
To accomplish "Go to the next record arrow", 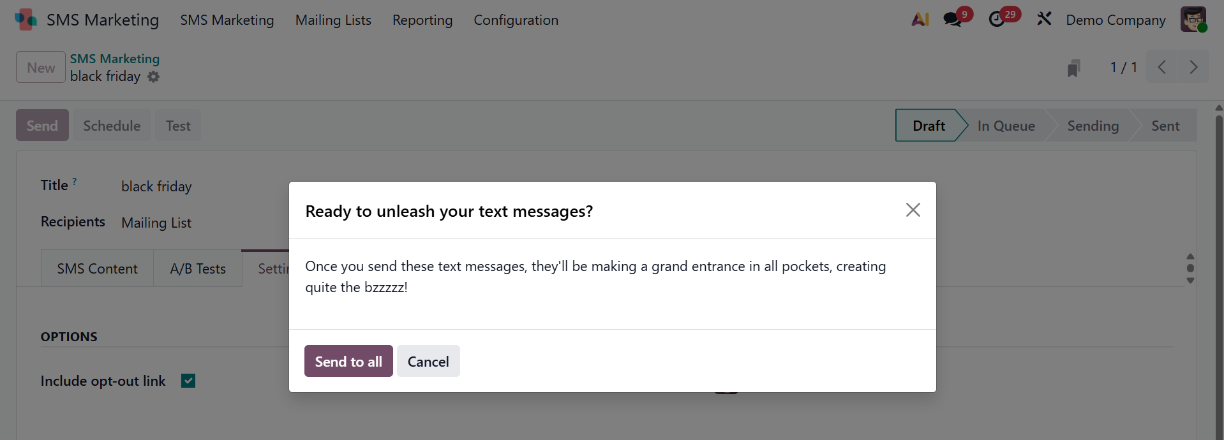I will point(1193,67).
